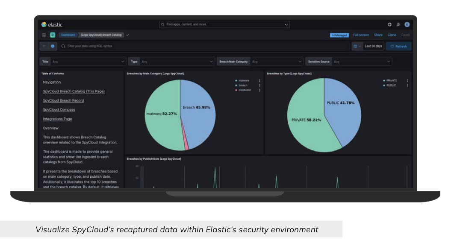The height and width of the screenshot is (240, 460).
Task: Click the combolist legend color dot
Action: point(236,90)
